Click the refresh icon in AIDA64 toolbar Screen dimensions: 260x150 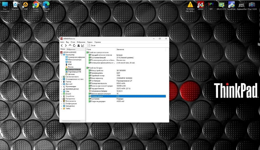[75, 46]
